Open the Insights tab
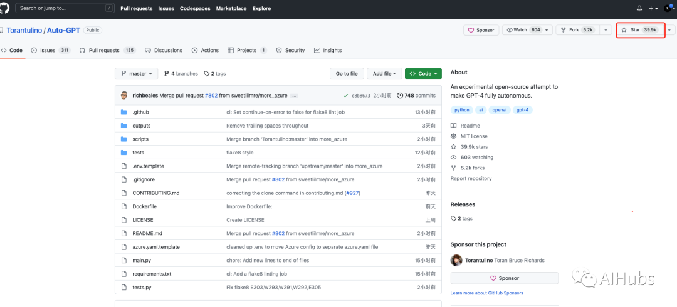The height and width of the screenshot is (307, 677). pyautogui.click(x=328, y=51)
